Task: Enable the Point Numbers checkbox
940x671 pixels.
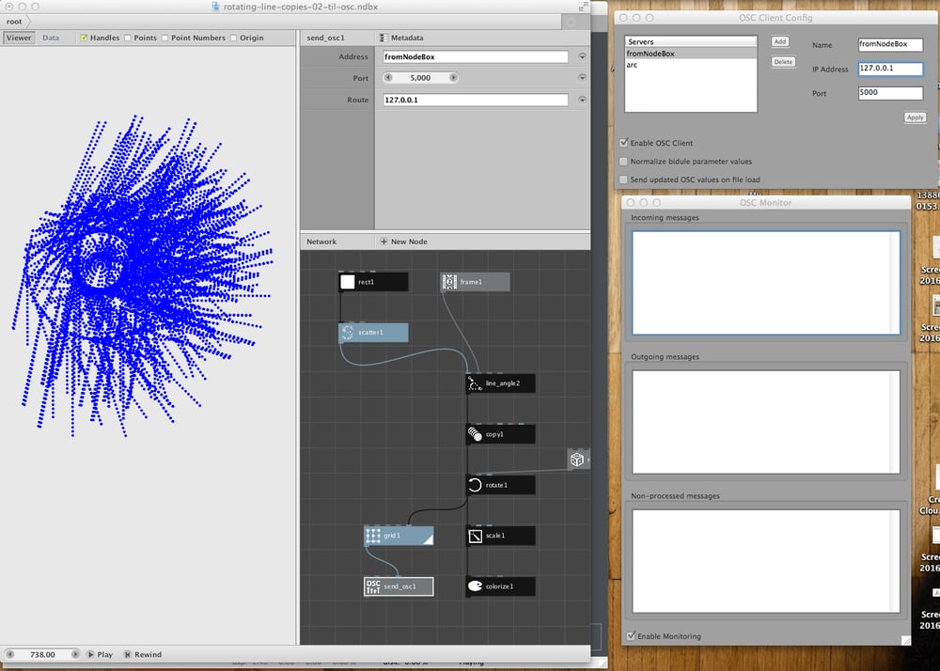Action: click(164, 38)
